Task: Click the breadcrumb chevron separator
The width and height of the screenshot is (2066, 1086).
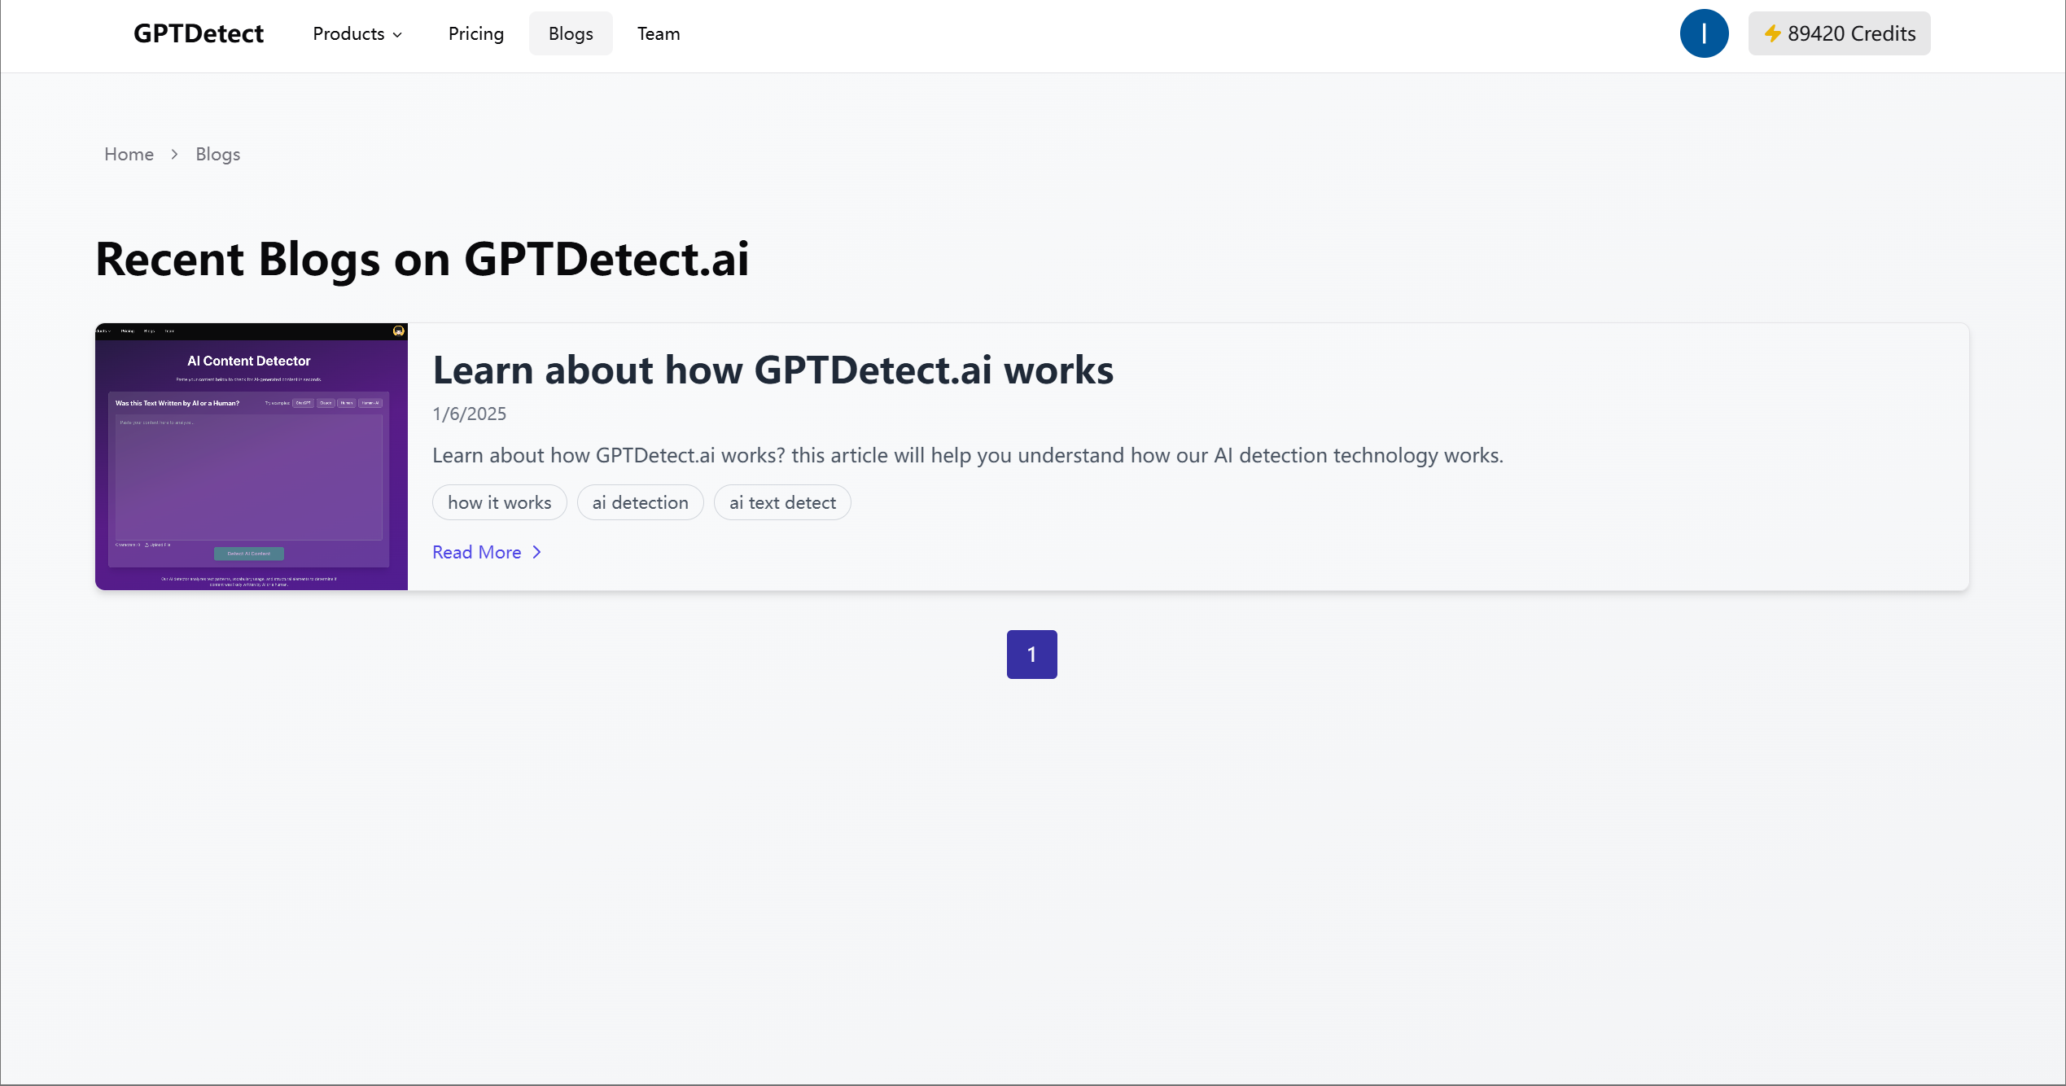Action: pyautogui.click(x=174, y=154)
